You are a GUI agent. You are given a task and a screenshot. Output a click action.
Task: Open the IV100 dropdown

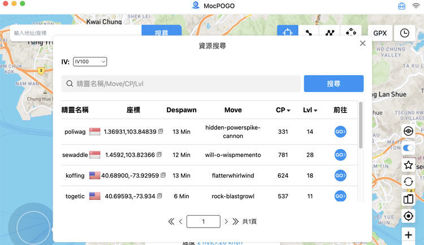pyautogui.click(x=90, y=62)
